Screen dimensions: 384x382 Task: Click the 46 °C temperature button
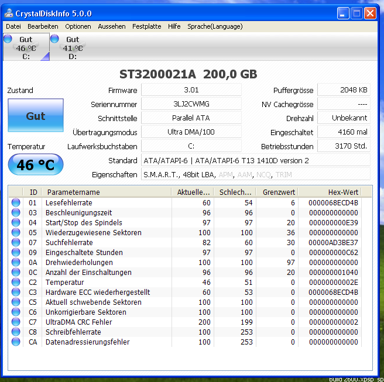[35, 165]
